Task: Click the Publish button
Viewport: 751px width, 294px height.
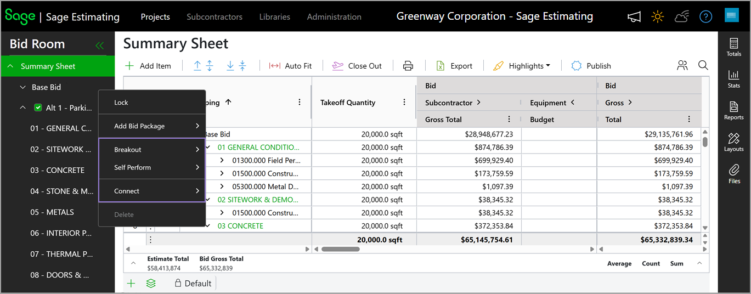Action: (591, 66)
